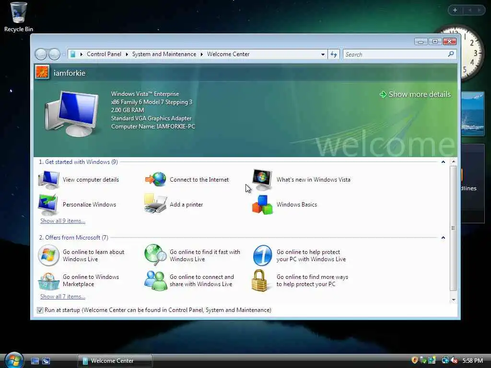
Task: Click the Back navigation button
Action: 41,54
